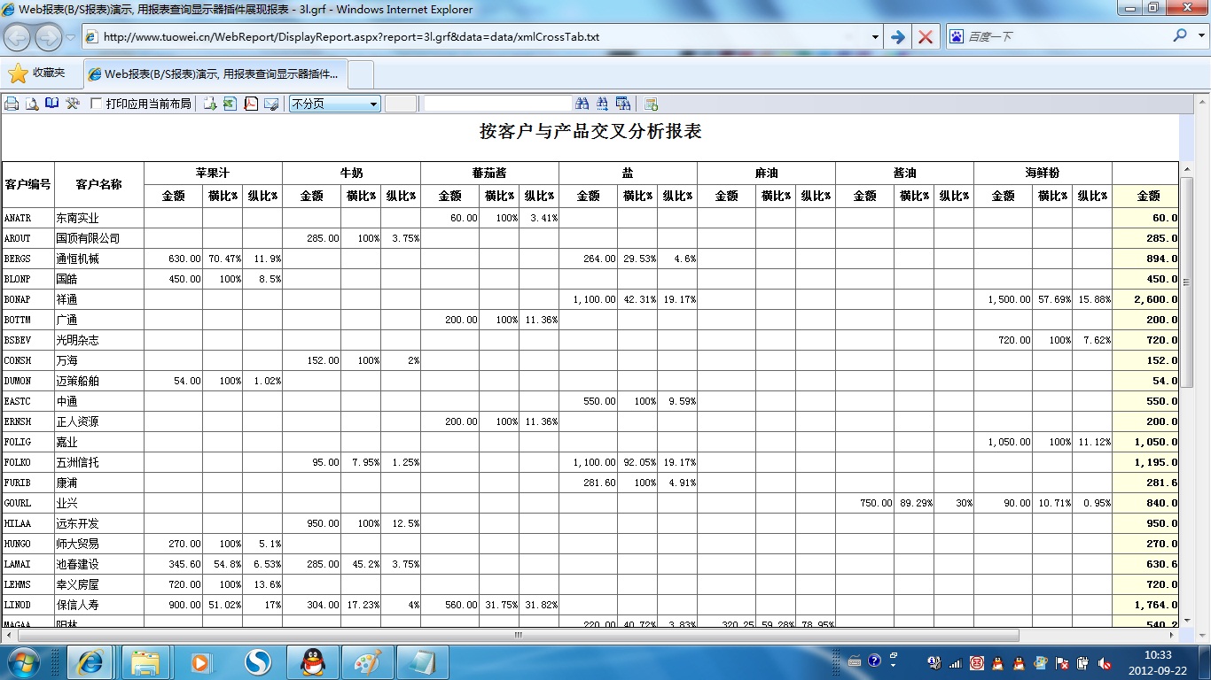Export the report to Excel
Viewport: 1211px width, 680px height.
230,104
